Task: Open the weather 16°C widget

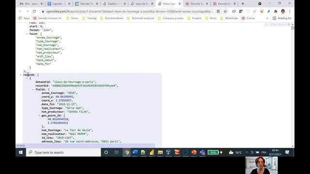Action: pos(235,152)
